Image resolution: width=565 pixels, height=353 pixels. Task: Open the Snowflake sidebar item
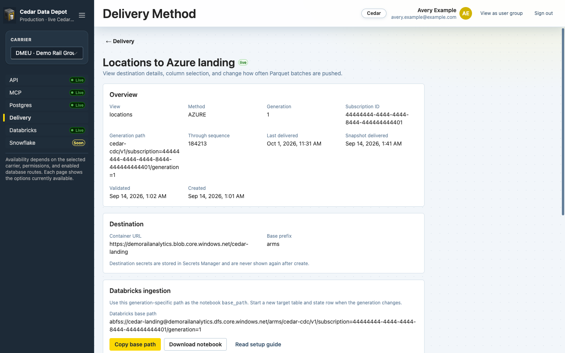(x=47, y=143)
